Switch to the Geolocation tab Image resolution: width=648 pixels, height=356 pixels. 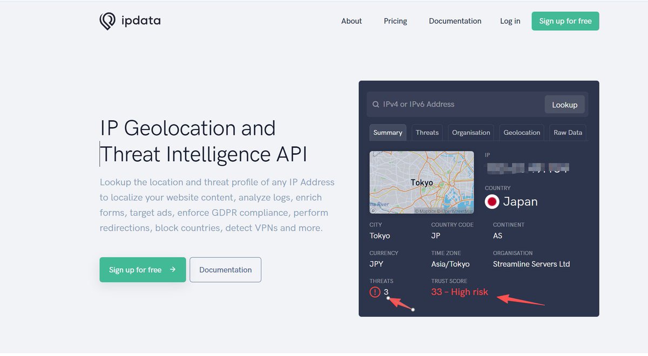(x=522, y=133)
